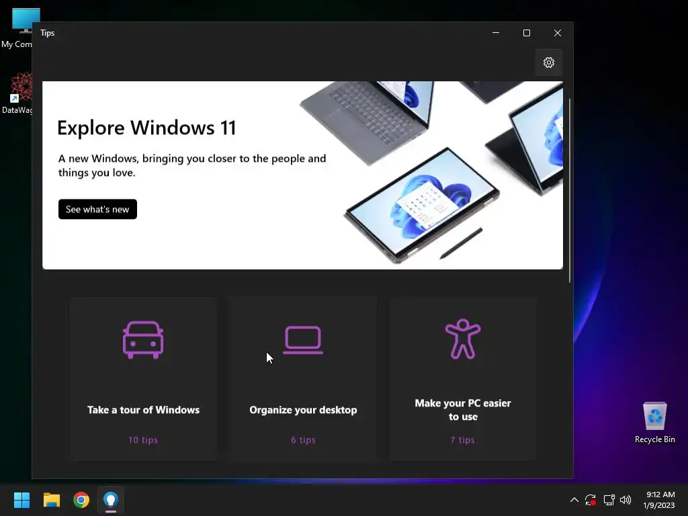Select the Tips app taskbar icon
This screenshot has width=688, height=516.
coord(111,500)
